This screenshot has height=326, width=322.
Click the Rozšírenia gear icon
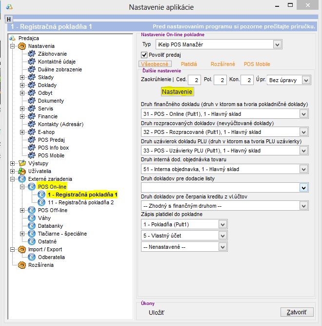coord(21,265)
